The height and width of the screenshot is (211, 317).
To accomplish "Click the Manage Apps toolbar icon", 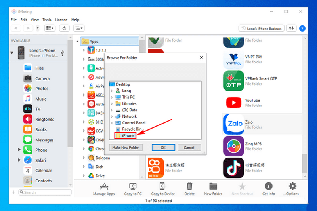I will [104, 186].
